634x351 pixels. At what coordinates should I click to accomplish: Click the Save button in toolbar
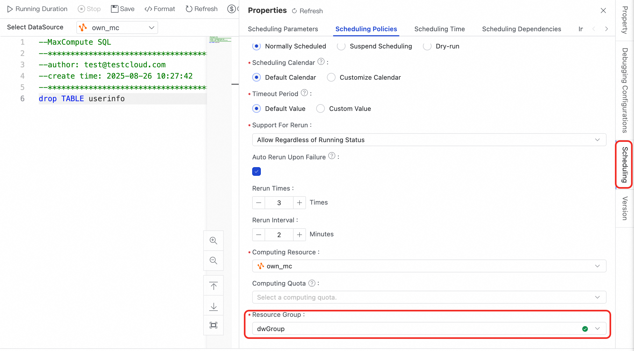[x=123, y=9]
